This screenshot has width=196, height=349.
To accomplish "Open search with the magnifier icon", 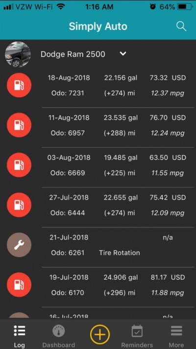I will [181, 27].
